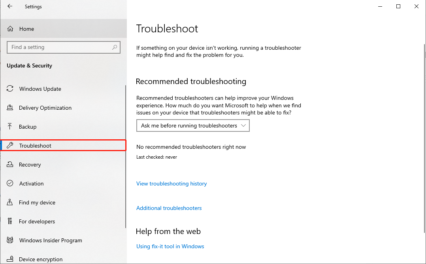This screenshot has height=264, width=426.
Task: Maximize the Settings window
Action: click(398, 6)
